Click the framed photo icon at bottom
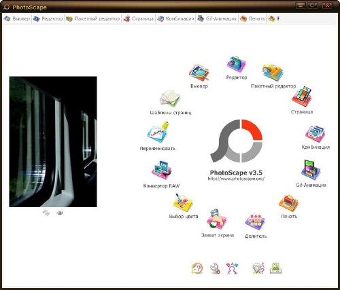The width and height of the screenshot is (340, 290). point(276,268)
